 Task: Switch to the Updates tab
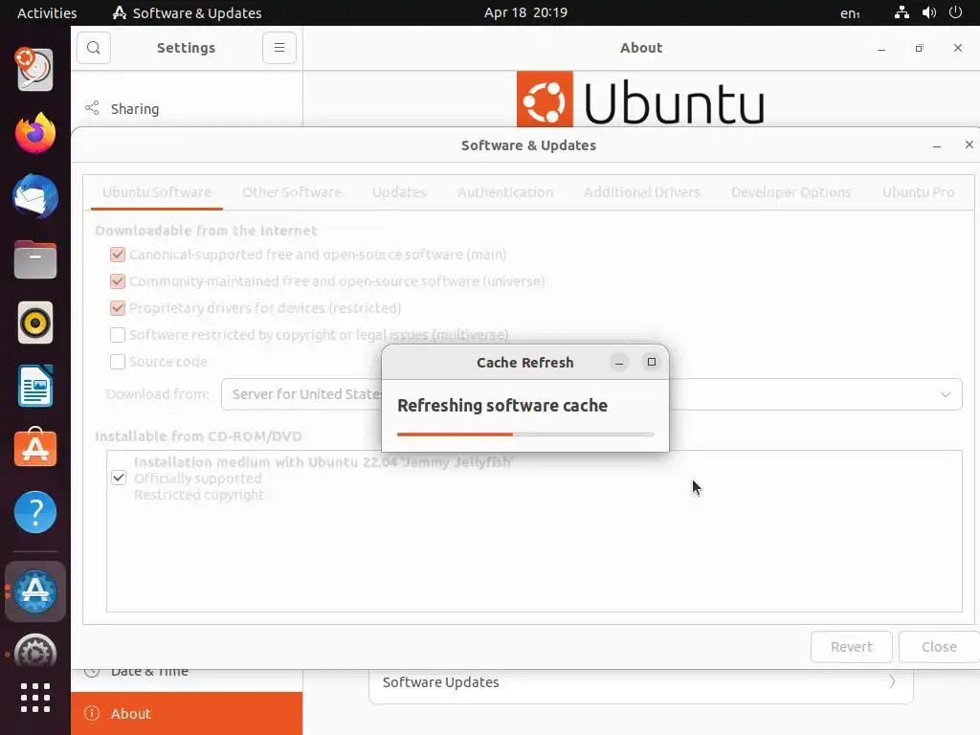(x=399, y=192)
